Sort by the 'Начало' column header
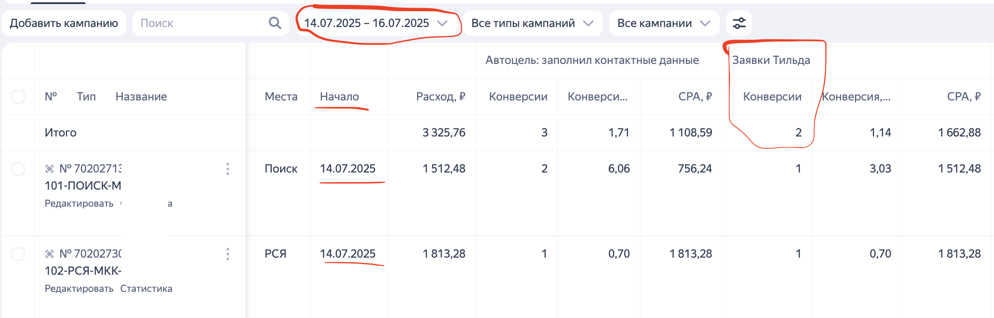 pyautogui.click(x=339, y=96)
